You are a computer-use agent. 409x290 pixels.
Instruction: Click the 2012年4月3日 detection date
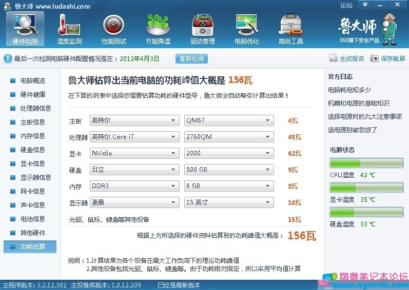pyautogui.click(x=139, y=58)
